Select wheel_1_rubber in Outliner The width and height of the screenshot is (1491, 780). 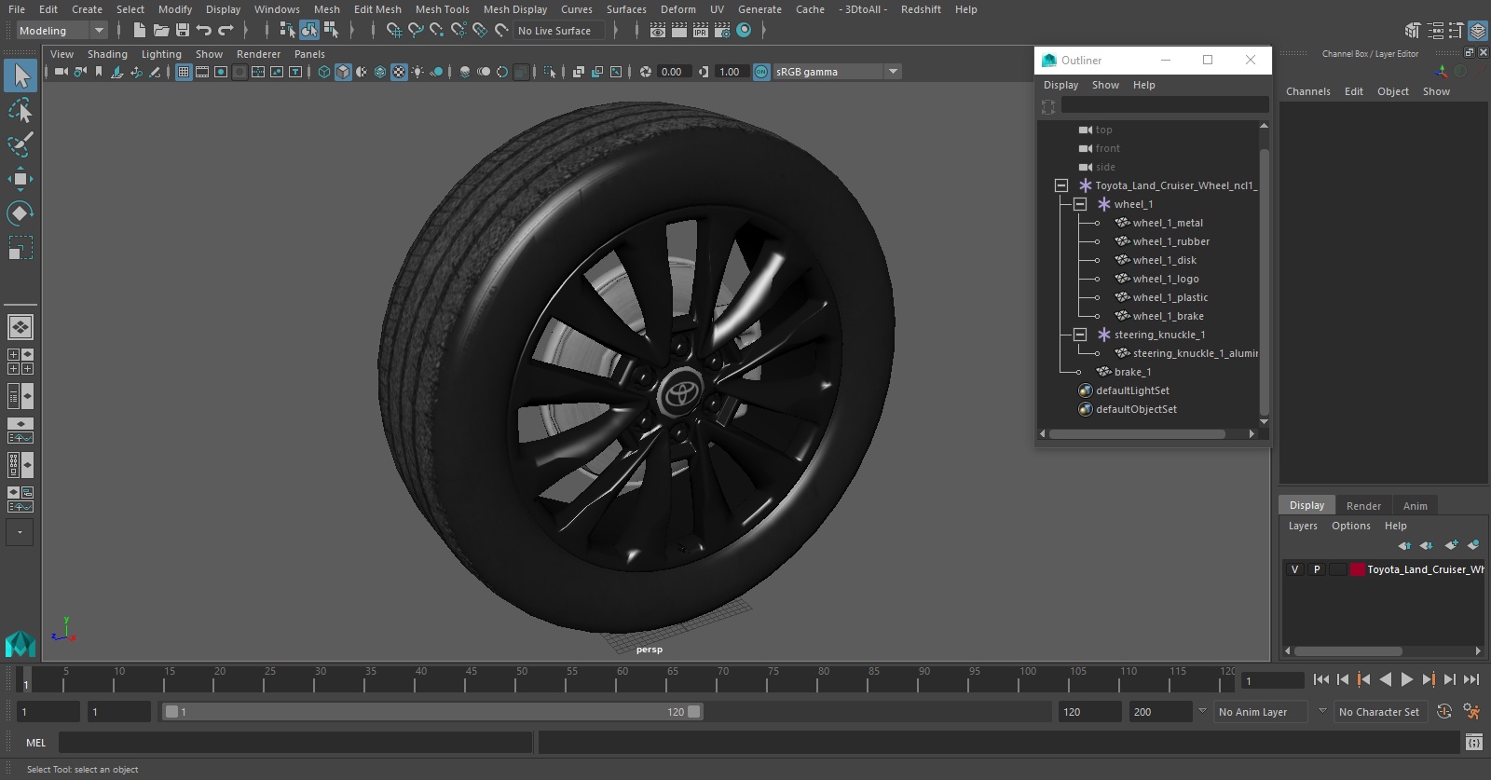click(1170, 241)
